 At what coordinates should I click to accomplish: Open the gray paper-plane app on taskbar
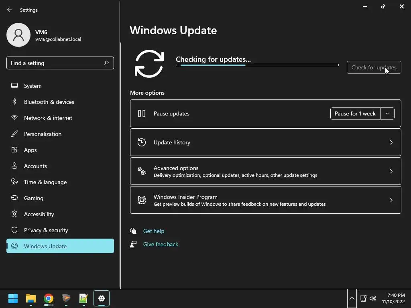click(66, 298)
